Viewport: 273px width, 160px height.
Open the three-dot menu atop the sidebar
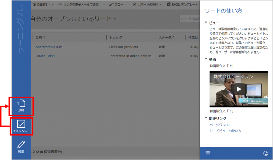(x=22, y=6)
